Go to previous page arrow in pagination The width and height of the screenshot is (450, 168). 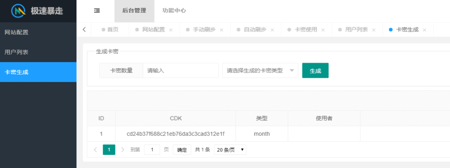pyautogui.click(x=96, y=150)
